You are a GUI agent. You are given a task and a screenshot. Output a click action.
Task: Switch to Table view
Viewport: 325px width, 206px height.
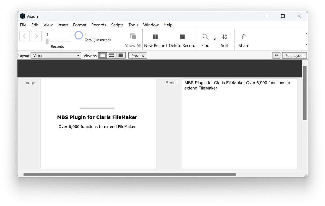tap(121, 55)
